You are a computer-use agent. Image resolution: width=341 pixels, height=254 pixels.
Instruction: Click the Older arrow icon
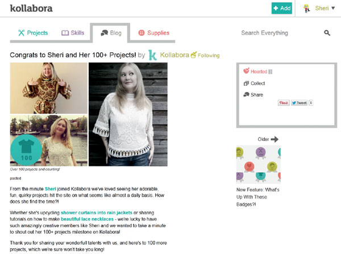point(275,139)
